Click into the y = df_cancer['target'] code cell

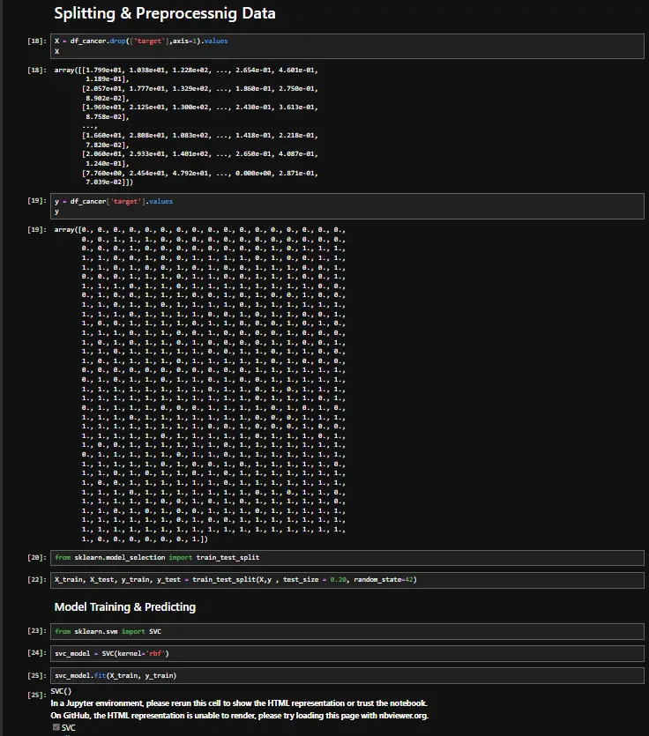click(347, 206)
